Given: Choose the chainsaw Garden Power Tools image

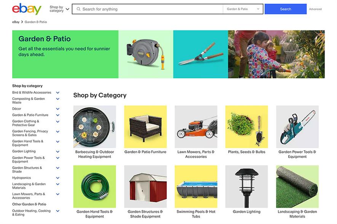Looking at the screenshot, I should (x=297, y=127).
